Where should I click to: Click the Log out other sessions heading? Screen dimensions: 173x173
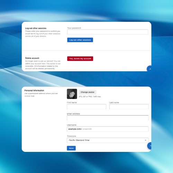[x=36, y=28]
